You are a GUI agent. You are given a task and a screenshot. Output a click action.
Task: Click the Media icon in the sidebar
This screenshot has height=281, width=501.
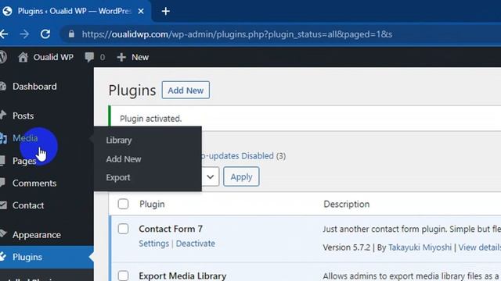click(x=3, y=138)
